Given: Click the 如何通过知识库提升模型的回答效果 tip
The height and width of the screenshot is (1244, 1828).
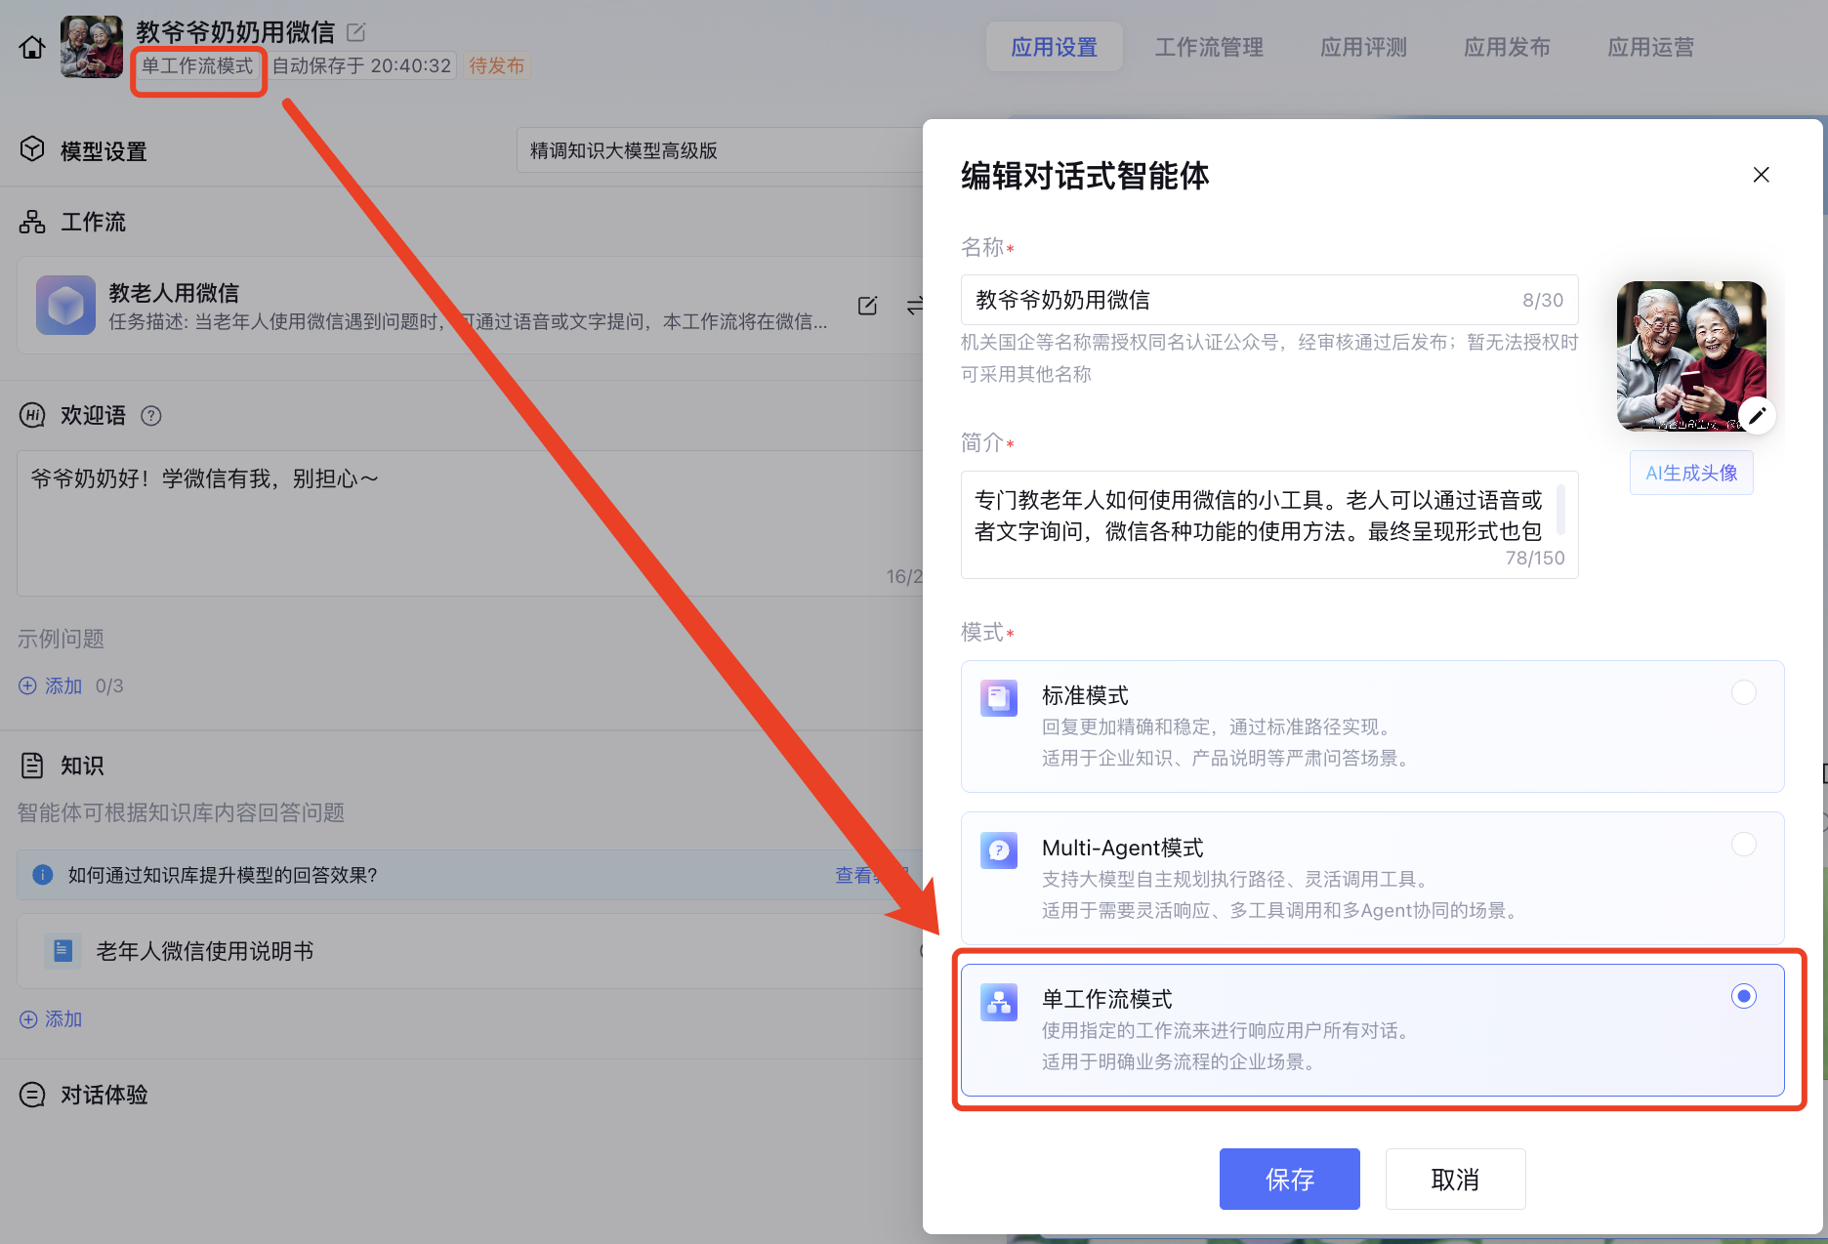Looking at the screenshot, I should tap(470, 875).
